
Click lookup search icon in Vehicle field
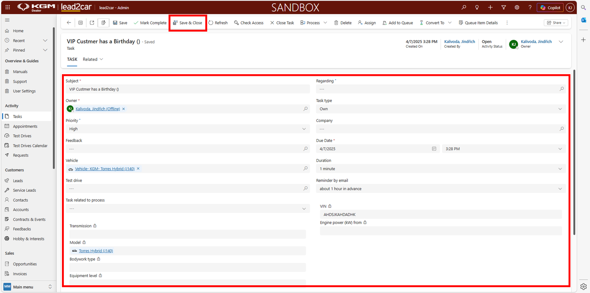pyautogui.click(x=305, y=168)
